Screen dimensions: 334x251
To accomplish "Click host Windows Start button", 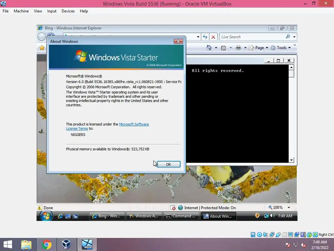I will click(8, 244).
